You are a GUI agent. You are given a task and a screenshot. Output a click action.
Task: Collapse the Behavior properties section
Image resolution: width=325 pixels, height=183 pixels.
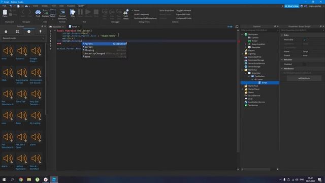pyautogui.click(x=282, y=59)
